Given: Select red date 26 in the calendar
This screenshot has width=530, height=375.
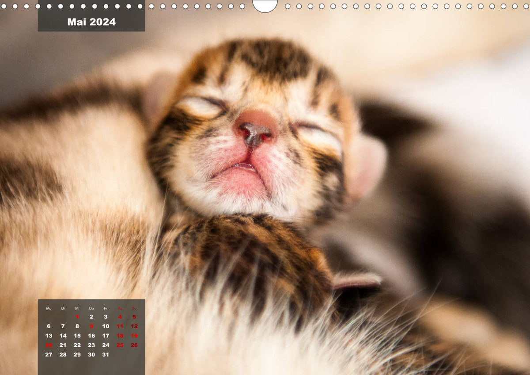Looking at the screenshot, I should click(x=134, y=345).
